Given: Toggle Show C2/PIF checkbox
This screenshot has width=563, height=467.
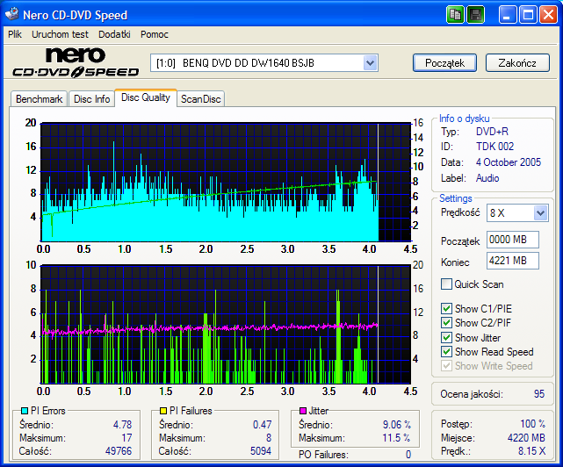Looking at the screenshot, I should click(x=446, y=322).
